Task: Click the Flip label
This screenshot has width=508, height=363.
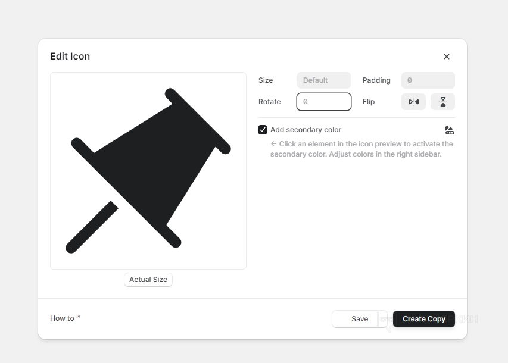Action: pyautogui.click(x=369, y=102)
